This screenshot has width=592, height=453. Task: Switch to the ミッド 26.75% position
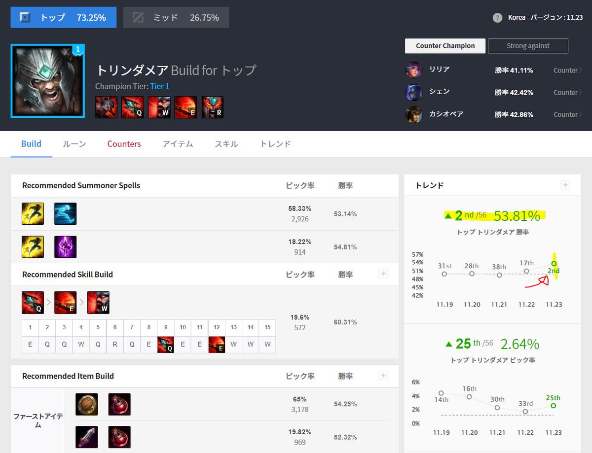[x=176, y=17]
